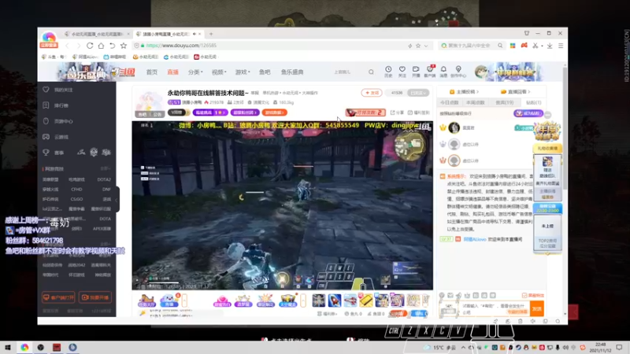
Task: Open the user avatar in Douyu header
Action: 480,72
